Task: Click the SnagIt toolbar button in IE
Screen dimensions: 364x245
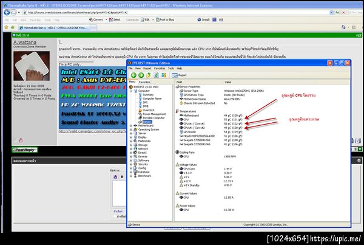Action: coord(203,20)
